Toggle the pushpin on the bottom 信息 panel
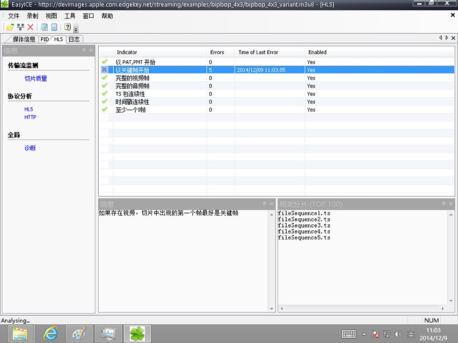 point(265,204)
